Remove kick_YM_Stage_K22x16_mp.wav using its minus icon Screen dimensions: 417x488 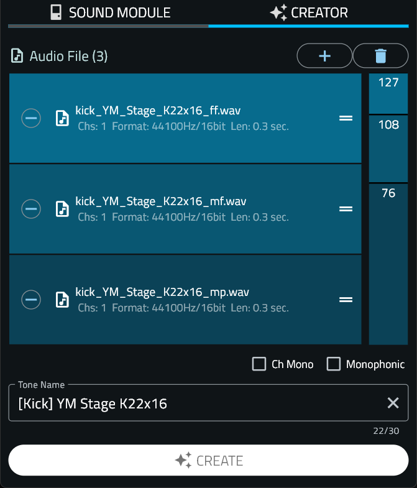[31, 300]
